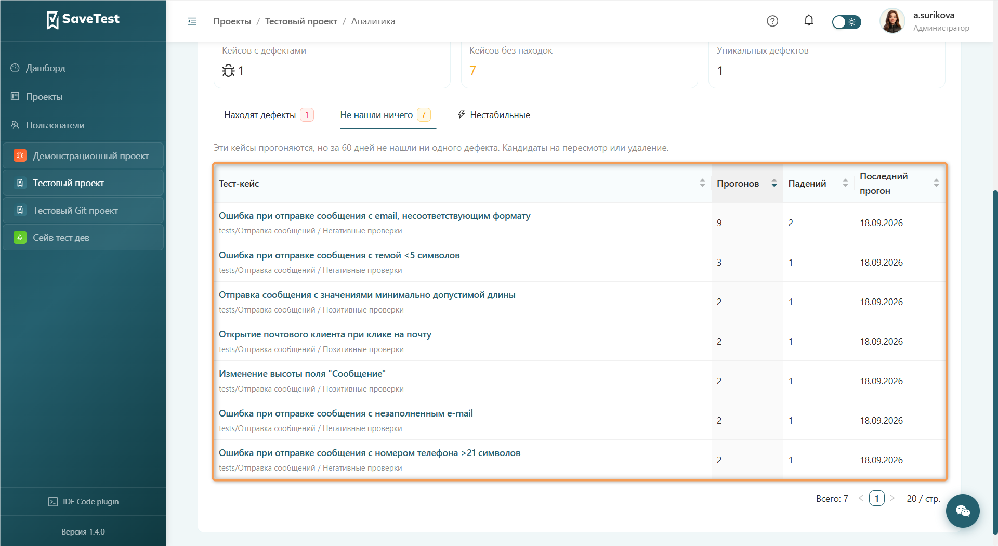The height and width of the screenshot is (546, 998).
Task: Click the lightning icon on Нестабильные tab
Action: click(461, 114)
